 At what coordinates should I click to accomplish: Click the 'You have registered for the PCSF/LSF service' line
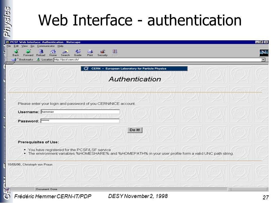pyautogui.click(x=69, y=150)
